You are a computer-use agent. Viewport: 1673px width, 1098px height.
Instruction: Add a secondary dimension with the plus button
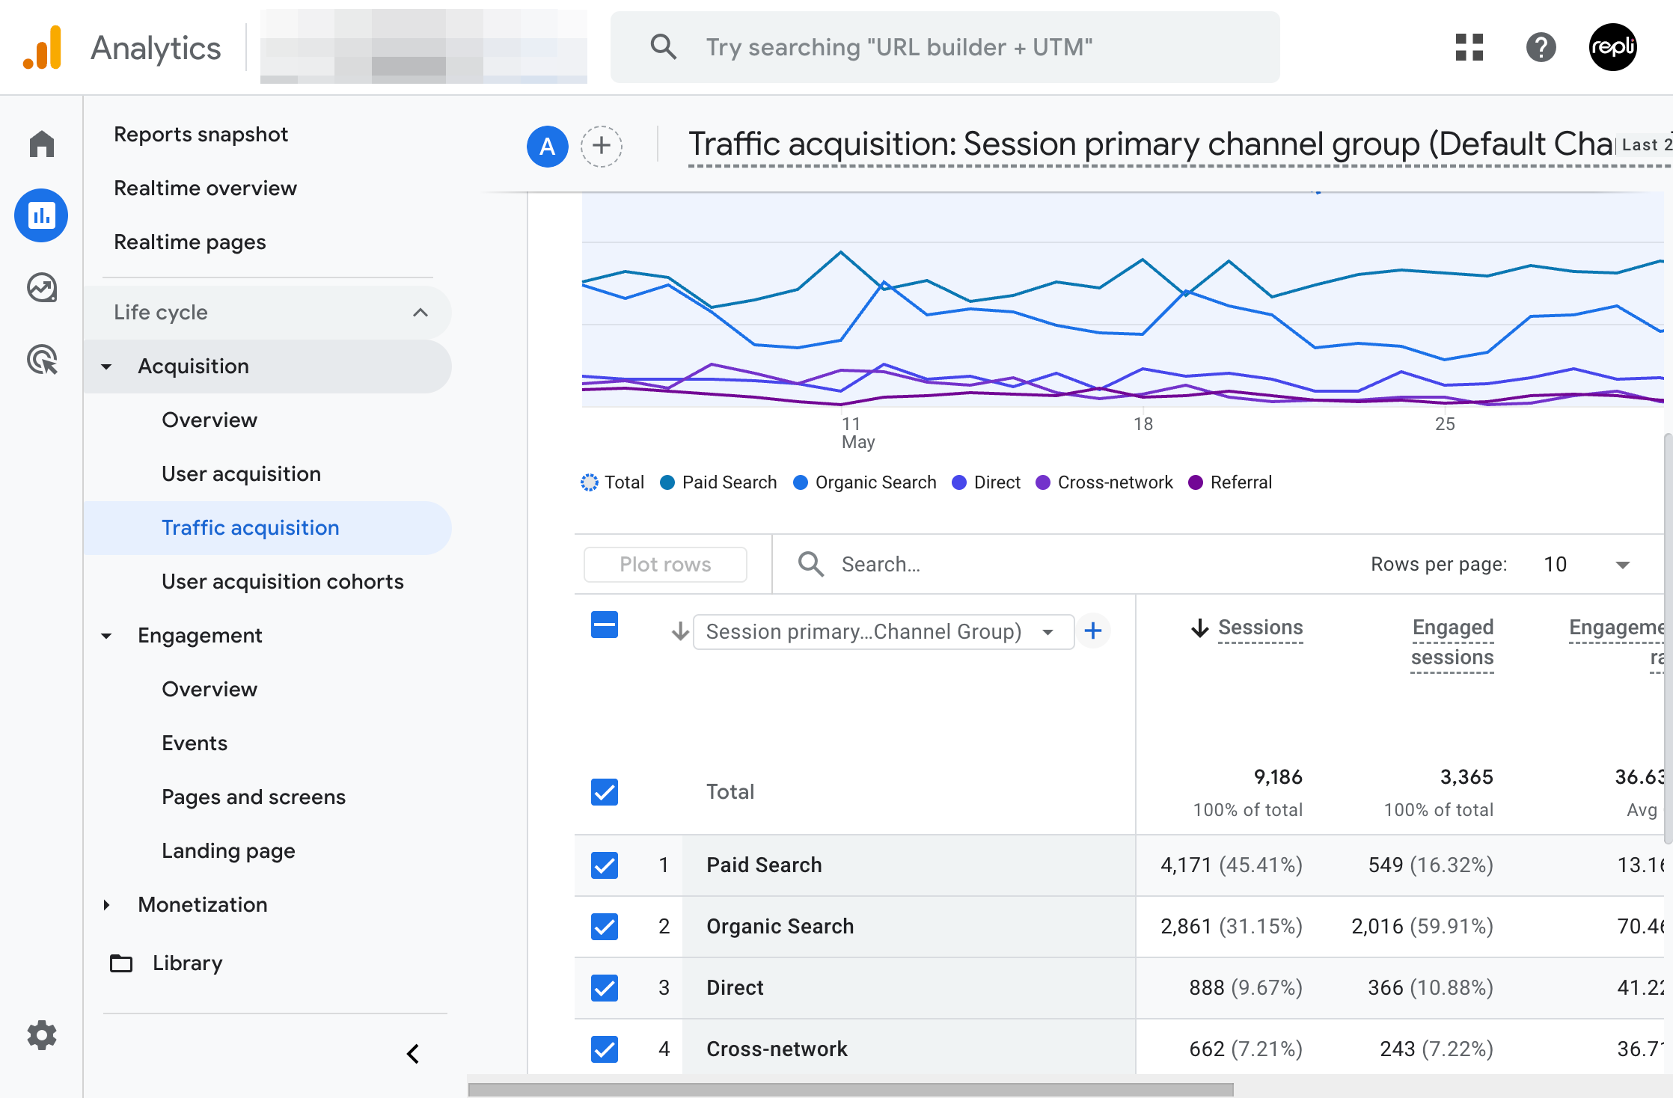1093,631
